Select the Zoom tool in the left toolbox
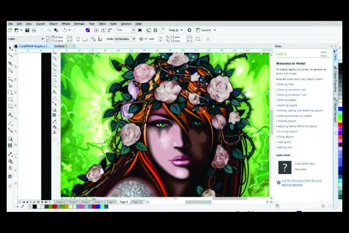The image size is (349, 233). tap(10, 71)
